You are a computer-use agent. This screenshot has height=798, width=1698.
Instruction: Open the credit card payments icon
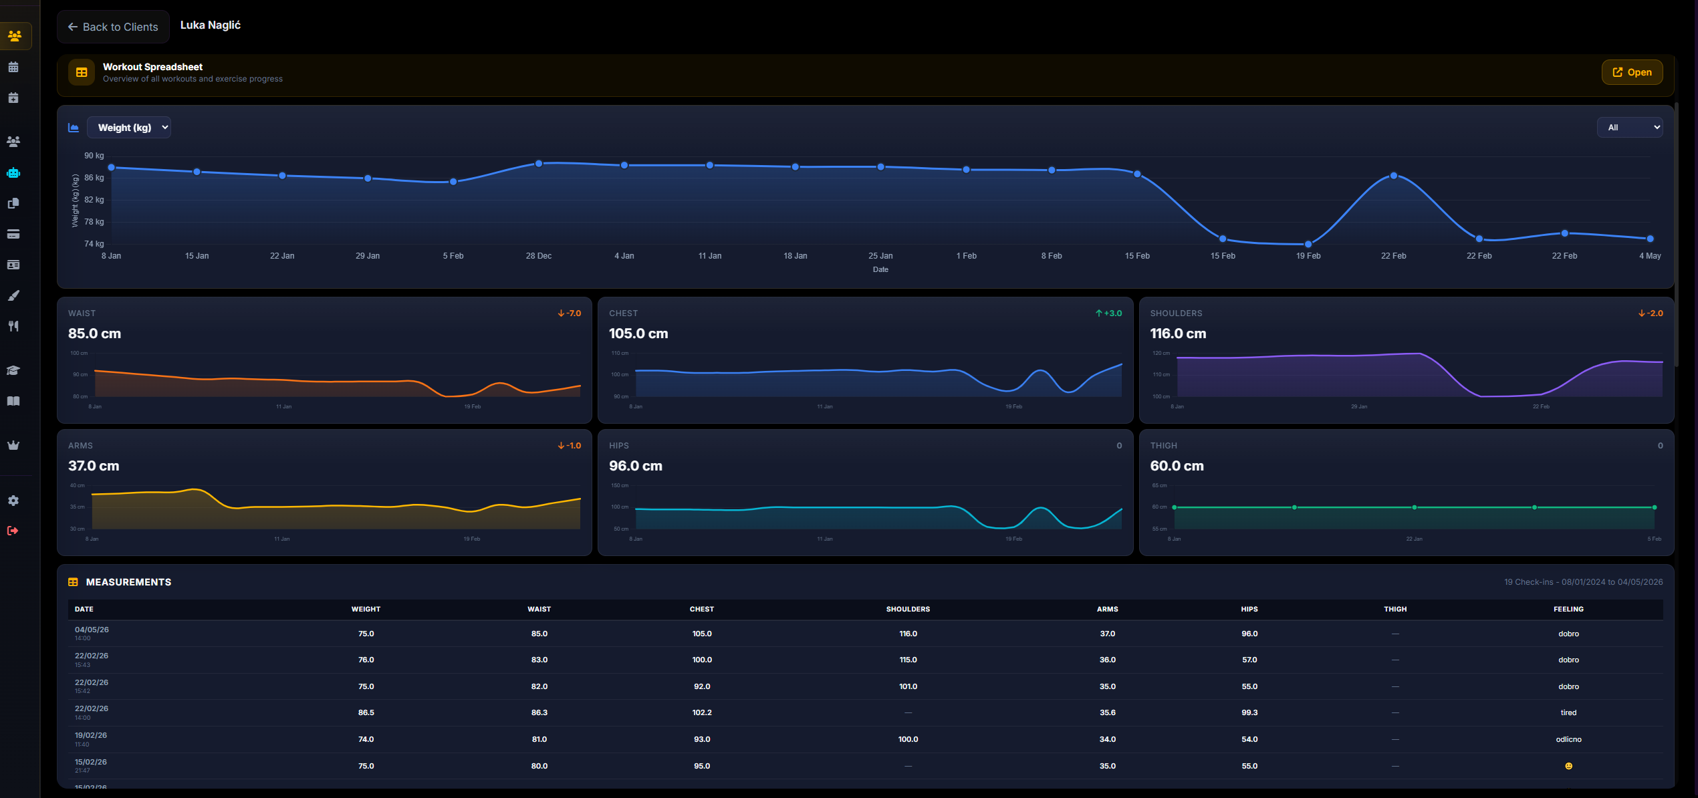point(13,234)
